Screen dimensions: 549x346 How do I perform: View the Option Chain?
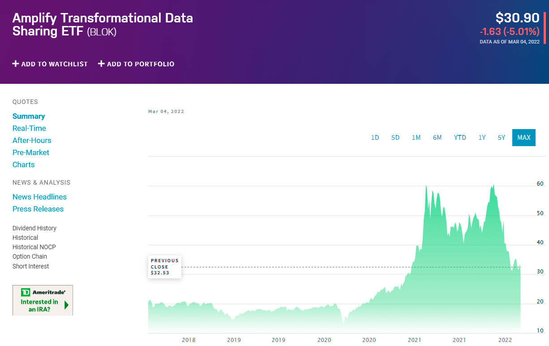point(30,256)
